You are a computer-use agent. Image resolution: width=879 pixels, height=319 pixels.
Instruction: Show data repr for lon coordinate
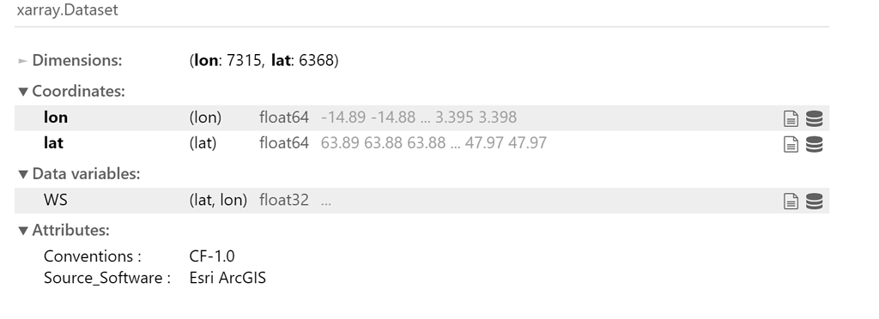click(x=814, y=118)
